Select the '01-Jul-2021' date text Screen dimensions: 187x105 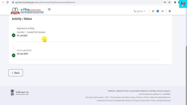(x=22, y=36)
